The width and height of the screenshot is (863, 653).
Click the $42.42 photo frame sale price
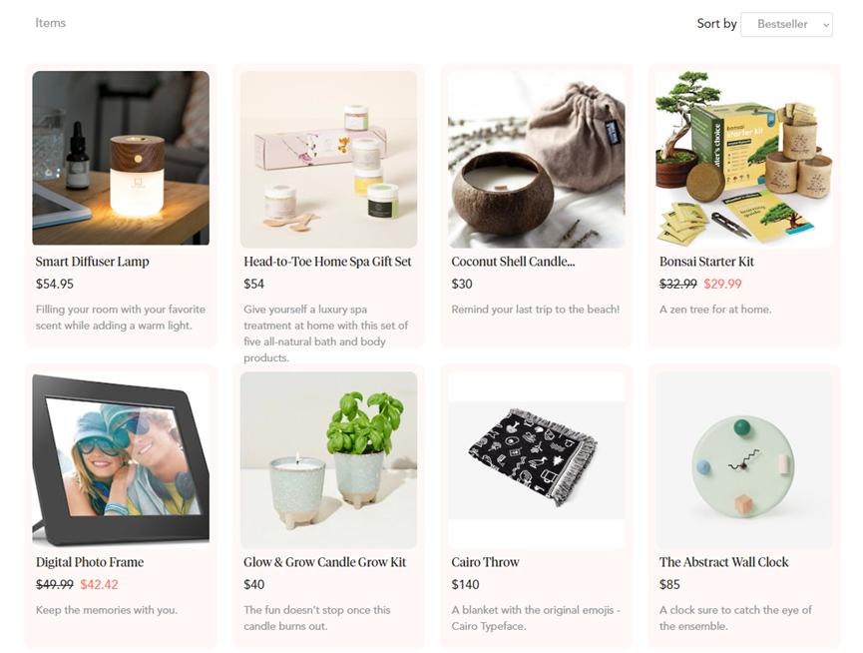point(99,585)
